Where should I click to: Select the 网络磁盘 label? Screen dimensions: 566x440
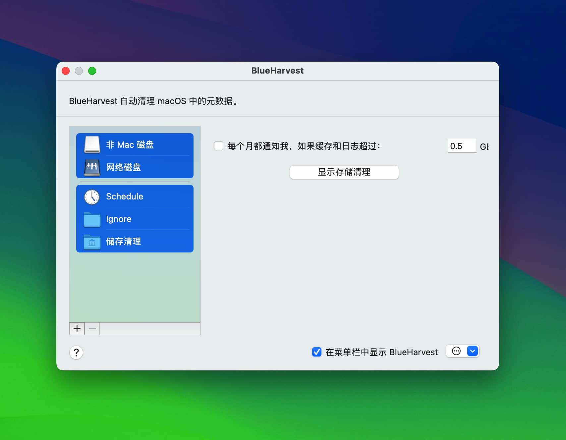(124, 167)
